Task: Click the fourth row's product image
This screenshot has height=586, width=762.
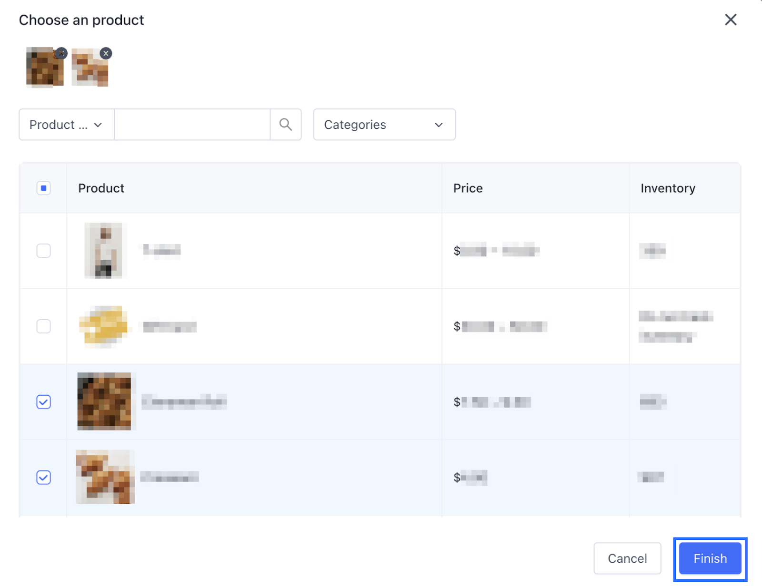Action: pyautogui.click(x=105, y=477)
